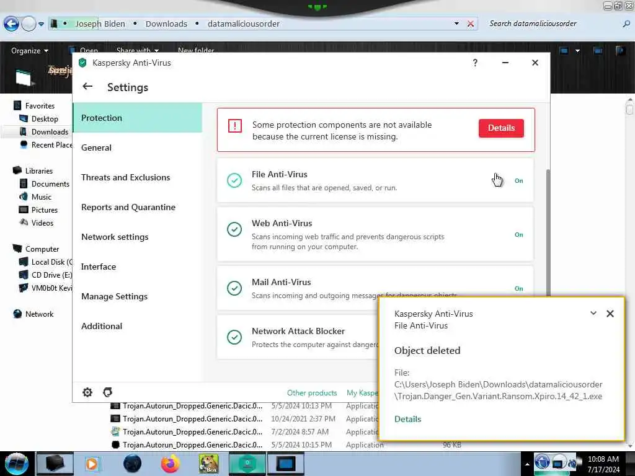
Task: Click Downloads in the address breadcrumb
Action: (x=166, y=24)
